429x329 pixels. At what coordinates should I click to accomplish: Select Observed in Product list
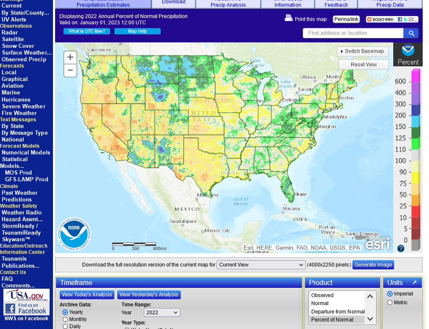pos(337,295)
